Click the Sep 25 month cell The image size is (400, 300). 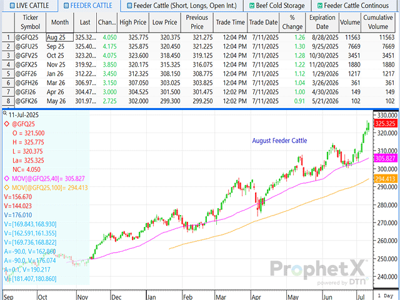60,47
